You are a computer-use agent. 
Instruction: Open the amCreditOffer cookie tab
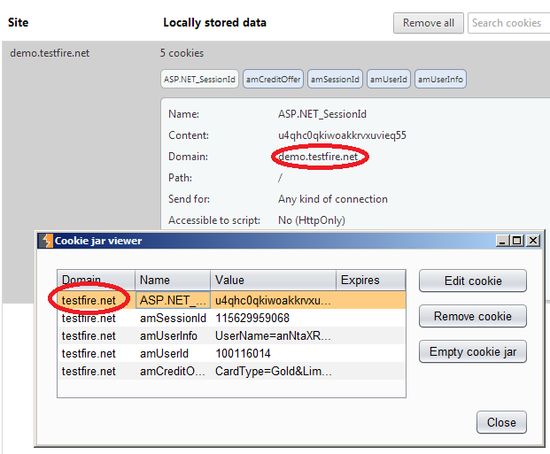pyautogui.click(x=273, y=80)
